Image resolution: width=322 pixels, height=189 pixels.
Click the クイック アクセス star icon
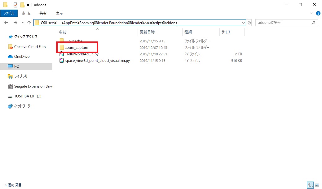10,37
